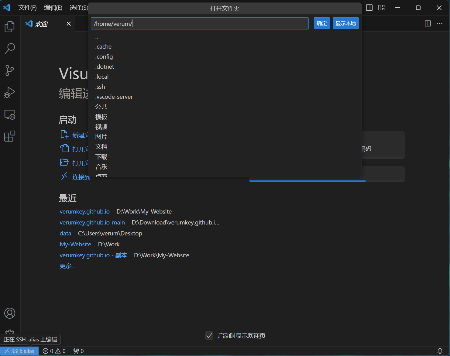Toggle primary sidebar layout icon
This screenshot has height=356, width=450.
click(369, 8)
